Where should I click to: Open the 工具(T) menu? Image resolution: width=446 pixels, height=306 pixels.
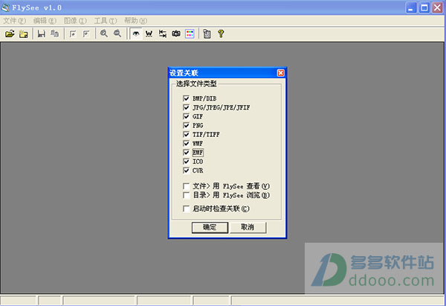pos(106,21)
